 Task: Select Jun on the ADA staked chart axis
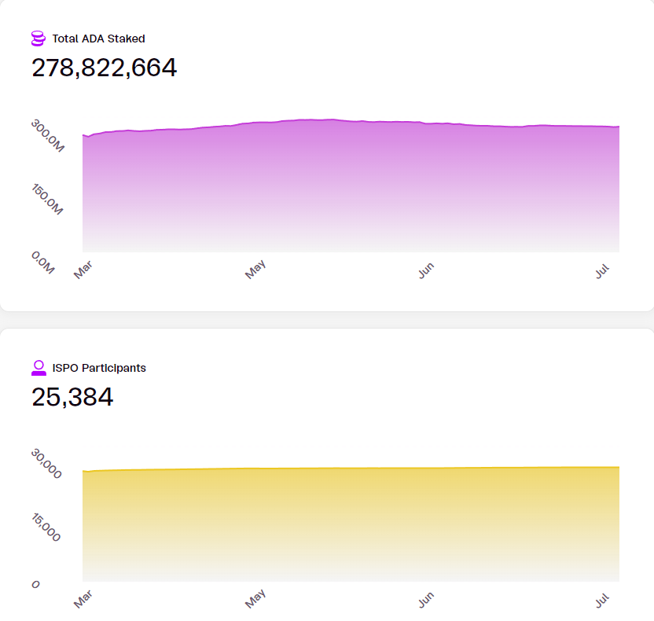[x=426, y=270]
